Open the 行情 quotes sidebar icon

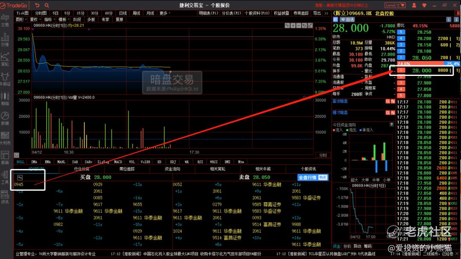[5, 39]
